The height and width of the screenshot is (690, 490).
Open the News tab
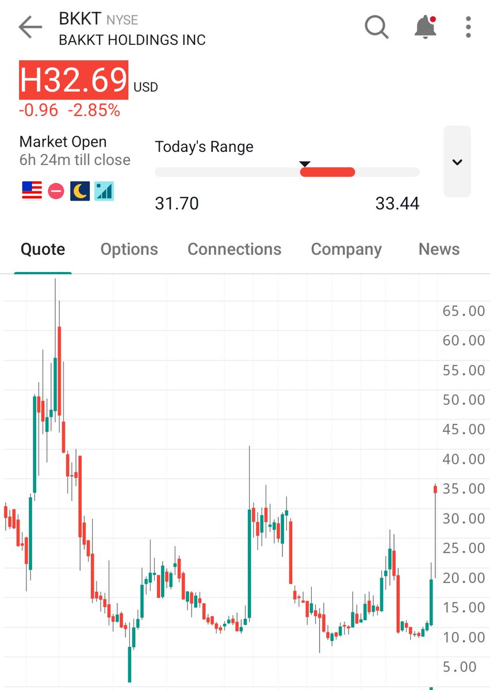click(x=439, y=250)
